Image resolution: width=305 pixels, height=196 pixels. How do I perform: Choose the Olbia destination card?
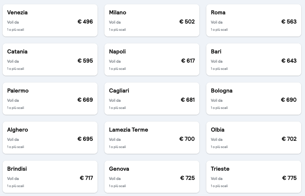[254, 138]
